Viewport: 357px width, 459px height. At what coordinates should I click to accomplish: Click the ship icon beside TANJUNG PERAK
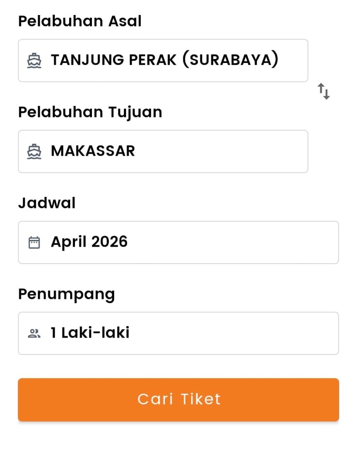click(x=34, y=60)
